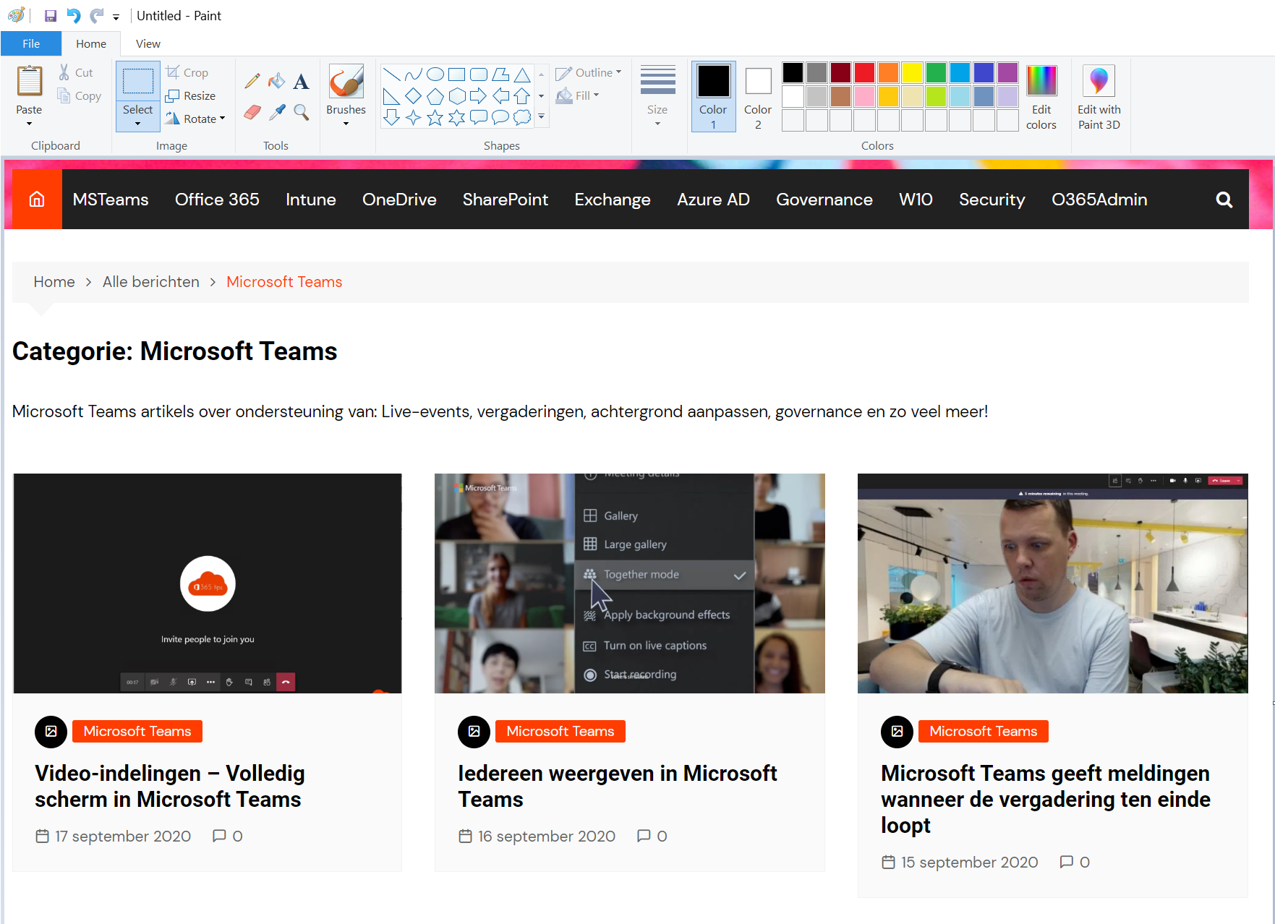This screenshot has width=1275, height=924.
Task: Click the orange home icon in canvas
Action: click(37, 199)
